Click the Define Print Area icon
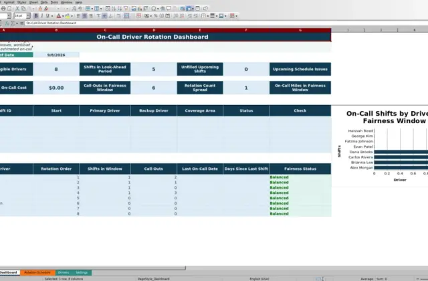Screen dimensions: 428x281 tap(183, 9)
